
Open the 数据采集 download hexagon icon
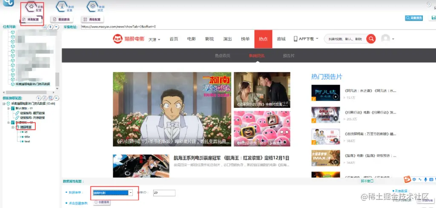tap(62, 6)
